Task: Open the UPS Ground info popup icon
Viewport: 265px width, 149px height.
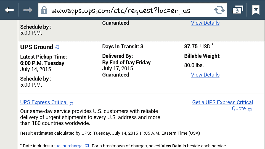Action: 57,47
